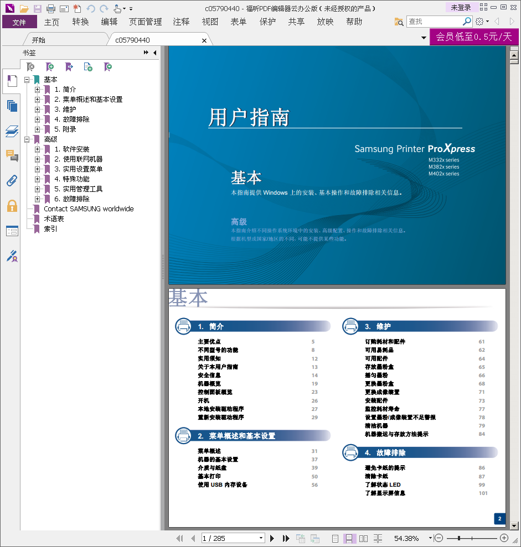Screen dimensions: 521x547
Task: Click the email envelope icon
Action: point(64,9)
